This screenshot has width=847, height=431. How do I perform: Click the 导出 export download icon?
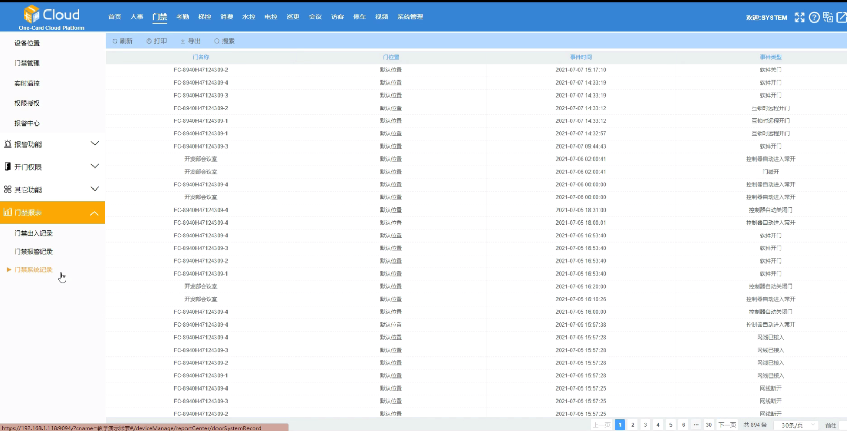[x=183, y=41]
